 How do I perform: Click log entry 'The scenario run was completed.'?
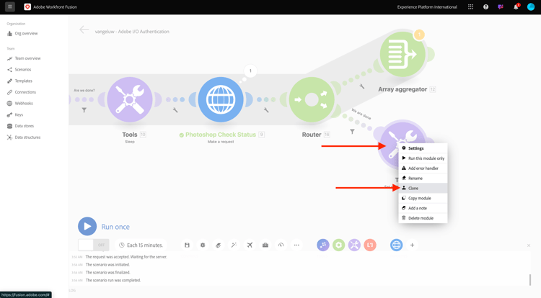(113, 281)
